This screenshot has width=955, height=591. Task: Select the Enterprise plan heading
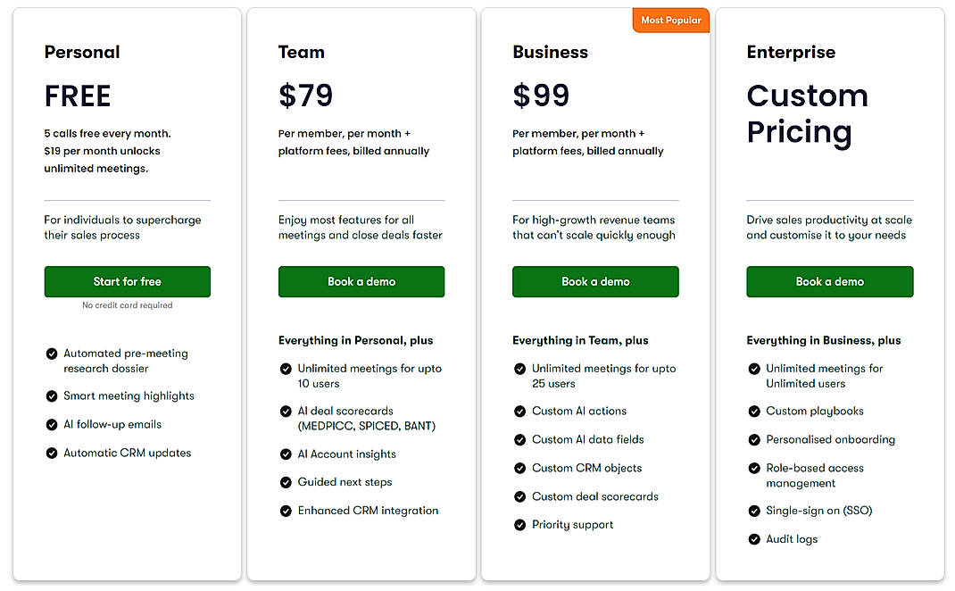(x=791, y=52)
